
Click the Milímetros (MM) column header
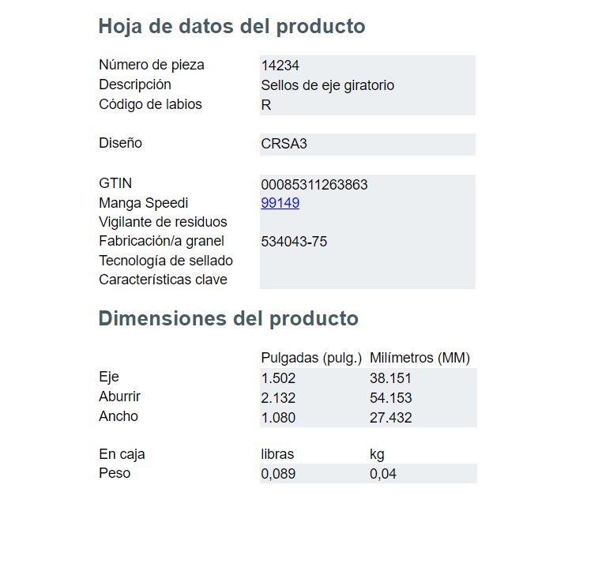pos(419,358)
